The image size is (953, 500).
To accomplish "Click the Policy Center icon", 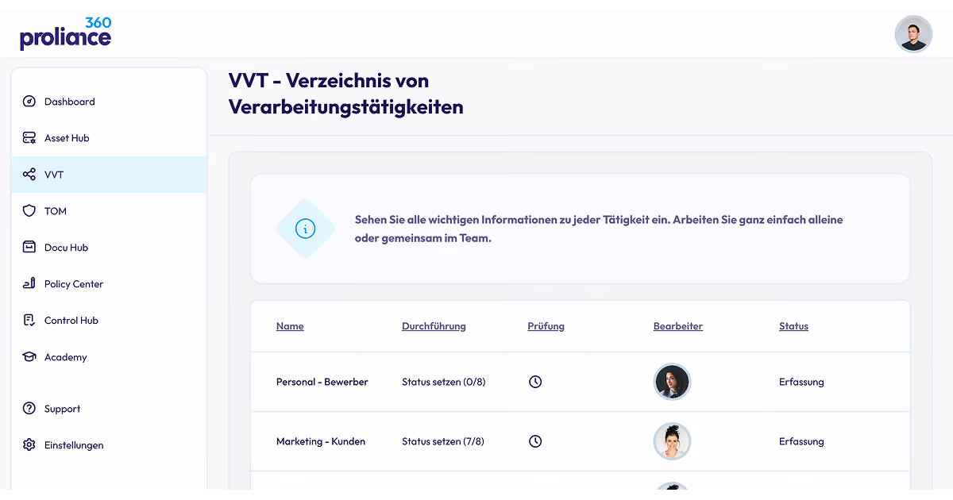I will 29,284.
